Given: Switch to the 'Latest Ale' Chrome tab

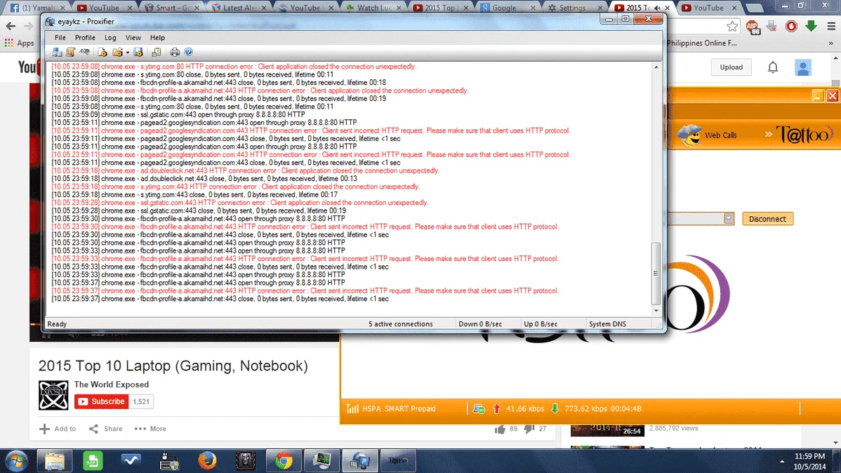Looking at the screenshot, I should (x=239, y=8).
